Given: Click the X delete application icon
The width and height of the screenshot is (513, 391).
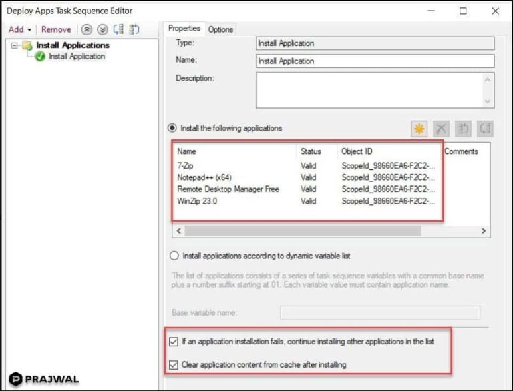Looking at the screenshot, I should pos(441,129).
